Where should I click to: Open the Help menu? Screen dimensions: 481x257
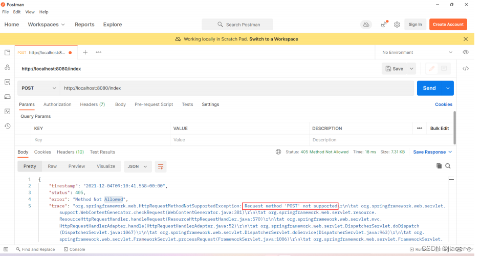click(43, 12)
